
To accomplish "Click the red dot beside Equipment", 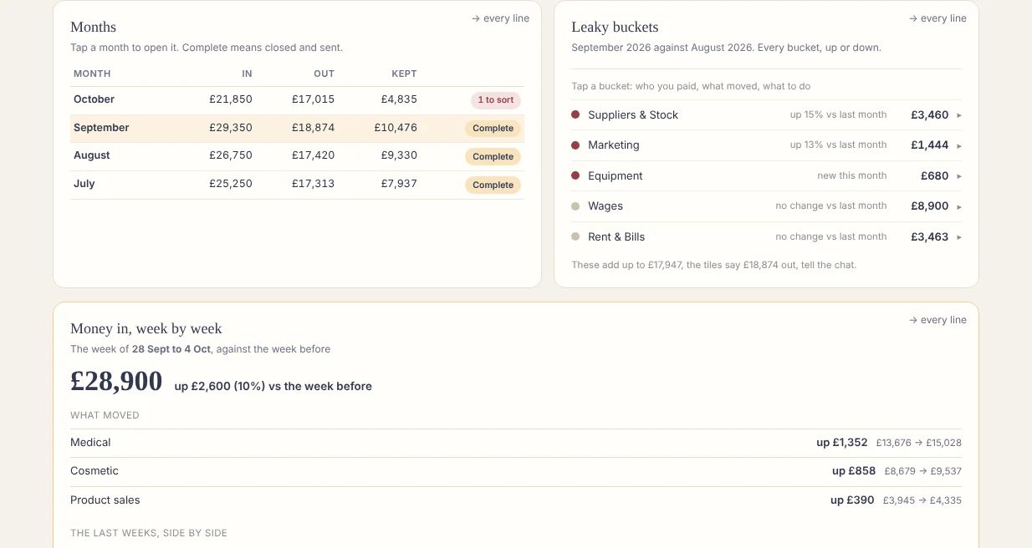I will click(x=575, y=175).
